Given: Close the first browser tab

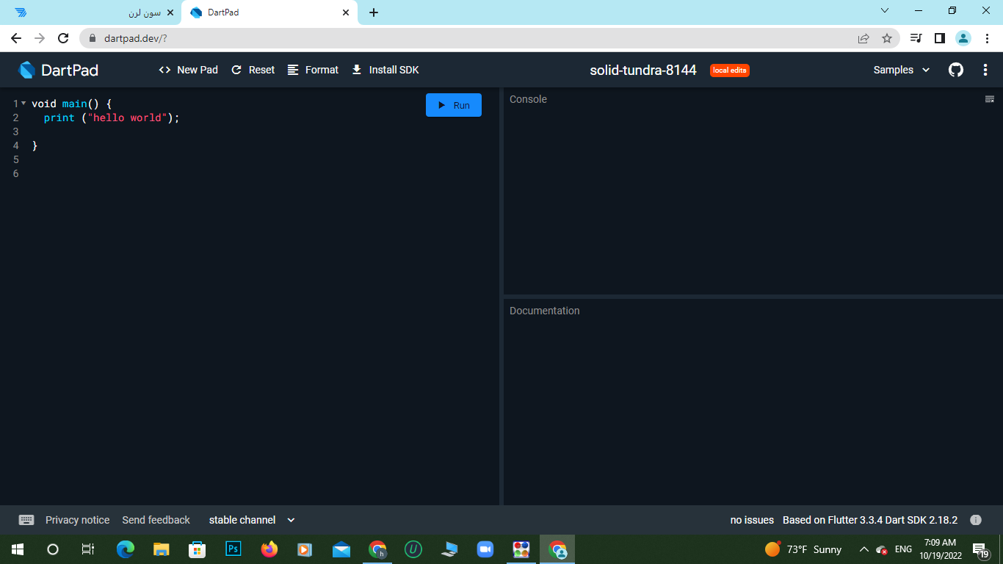Looking at the screenshot, I should [x=170, y=12].
